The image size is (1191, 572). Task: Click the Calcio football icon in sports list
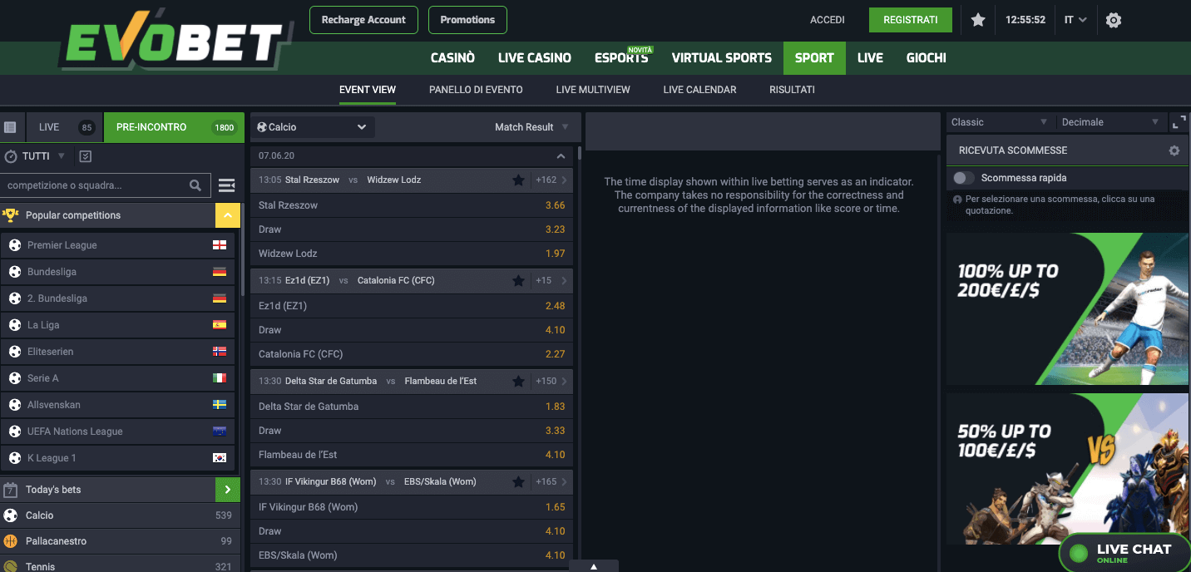click(x=10, y=515)
